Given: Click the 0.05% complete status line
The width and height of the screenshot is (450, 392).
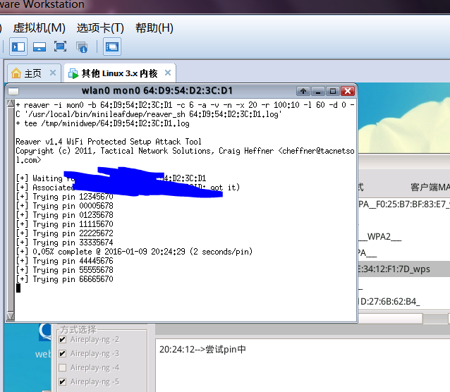Looking at the screenshot, I should 134,252.
